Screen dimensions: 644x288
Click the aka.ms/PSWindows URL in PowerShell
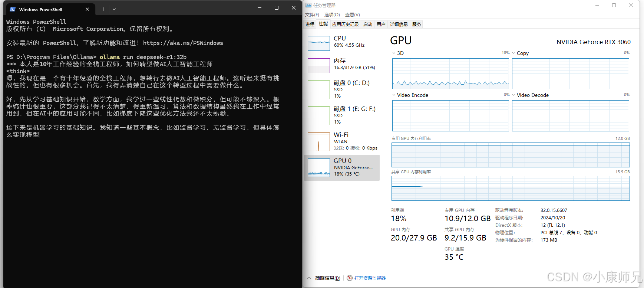[x=183, y=43]
